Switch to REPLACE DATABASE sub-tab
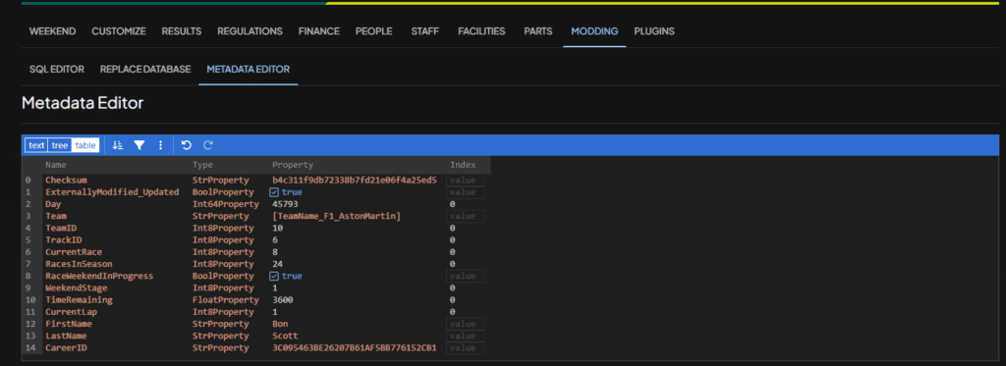1006x366 pixels. pos(145,70)
